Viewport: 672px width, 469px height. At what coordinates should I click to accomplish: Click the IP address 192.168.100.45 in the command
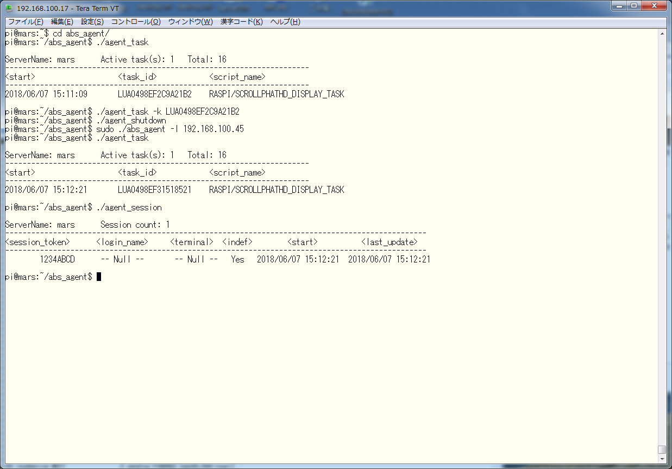[213, 129]
